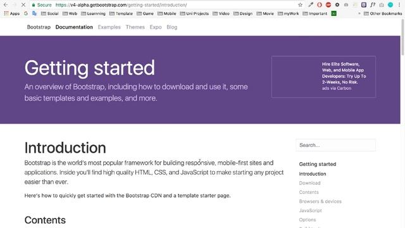
Task: Click the green Secure padlock icon
Action: click(34, 5)
